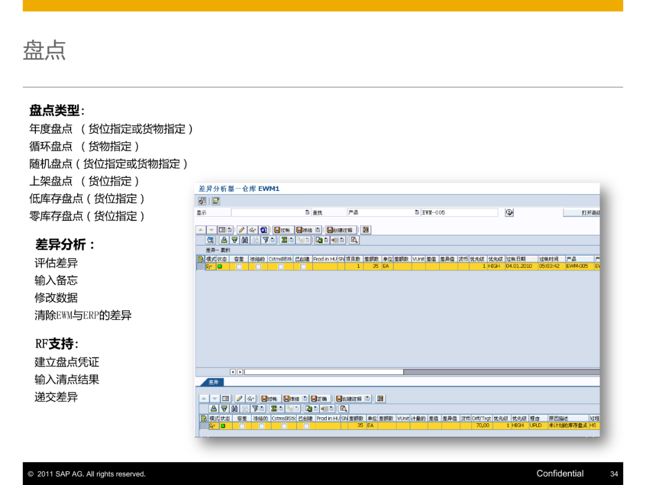The image size is (646, 485).
Task: Click the binoculars find icon in the lower ALV toolbar
Action: pyautogui.click(x=234, y=409)
